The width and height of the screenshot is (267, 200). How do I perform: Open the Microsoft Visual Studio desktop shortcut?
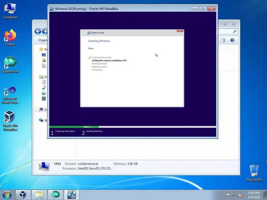(x=10, y=95)
